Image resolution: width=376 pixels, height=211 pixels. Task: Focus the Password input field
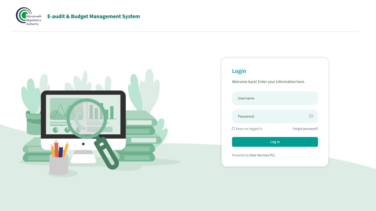click(270, 116)
